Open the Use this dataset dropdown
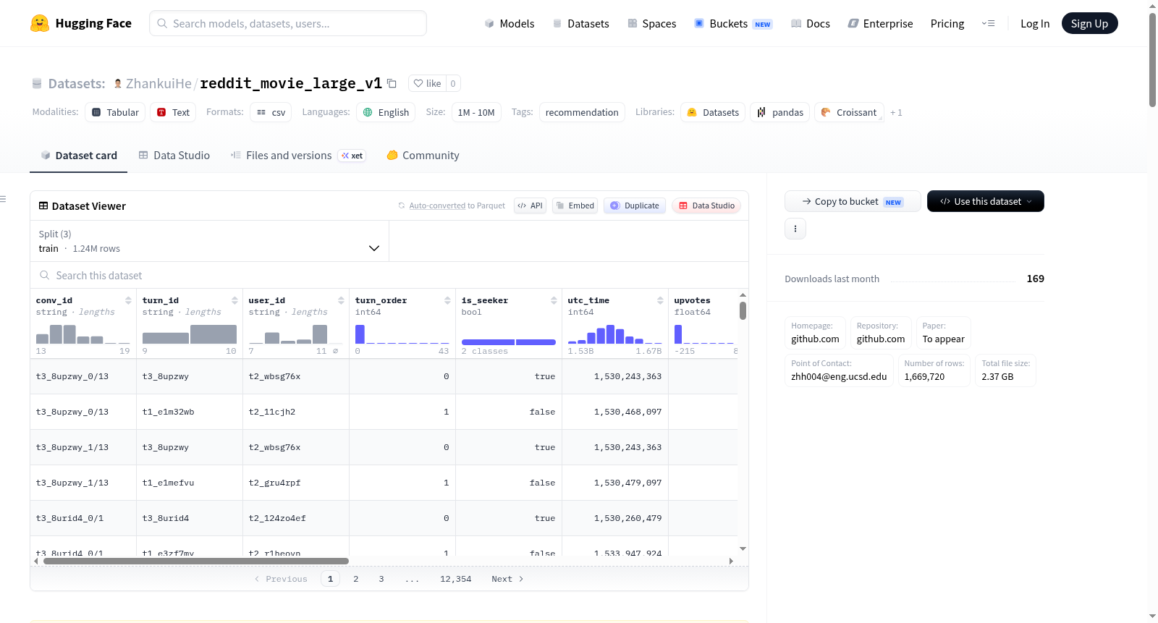The height and width of the screenshot is (623, 1158). pos(985,201)
